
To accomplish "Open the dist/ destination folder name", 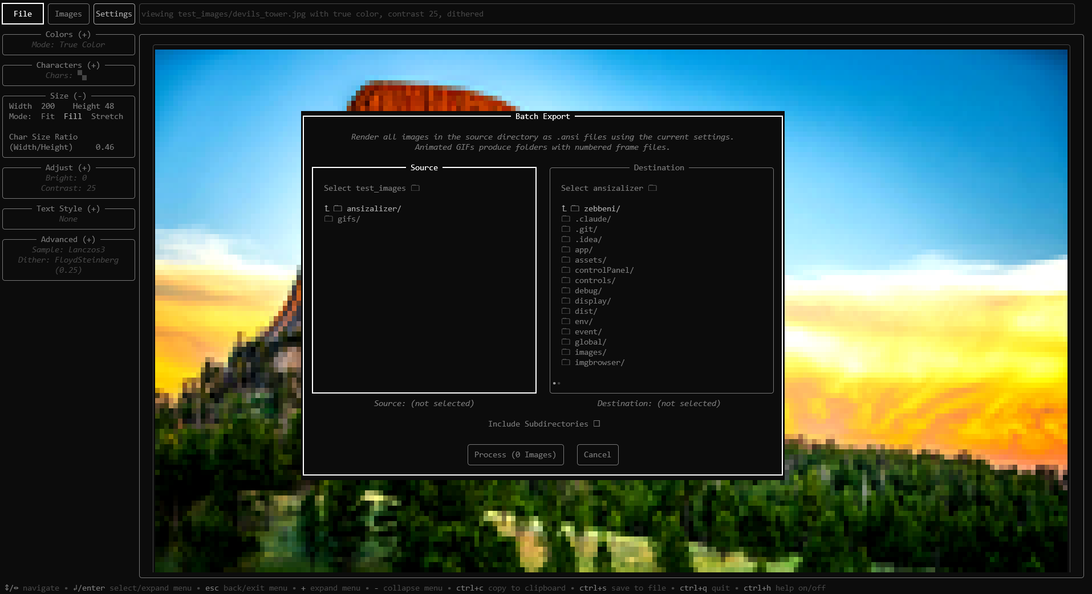I will [586, 311].
